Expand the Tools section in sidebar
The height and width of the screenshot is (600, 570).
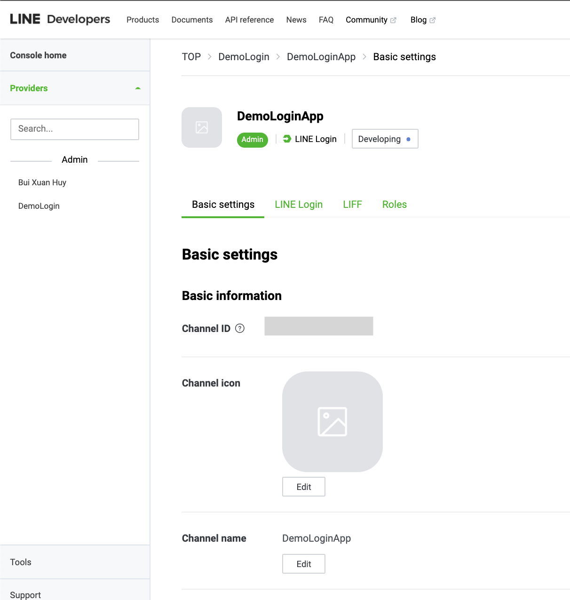21,562
